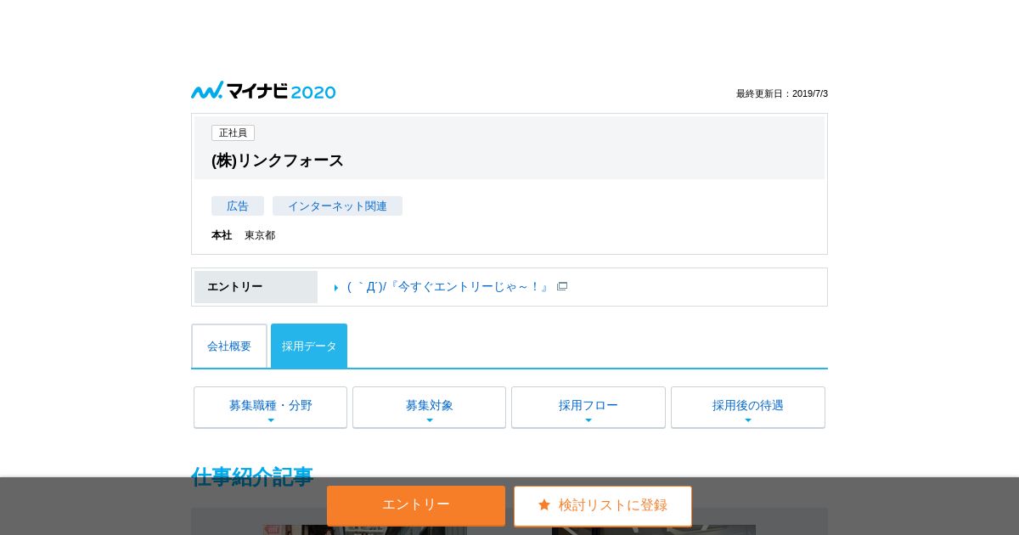Screen dimensions: 1019x535
Task: Click the new-window icon beside the entry link
Action: [x=562, y=287]
